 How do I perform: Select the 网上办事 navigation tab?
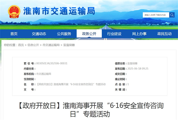tap(139, 34)
